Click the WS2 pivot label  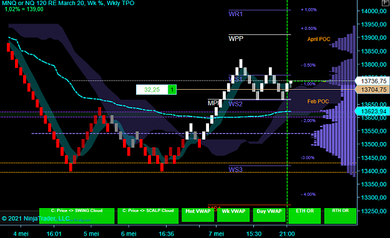(x=235, y=104)
